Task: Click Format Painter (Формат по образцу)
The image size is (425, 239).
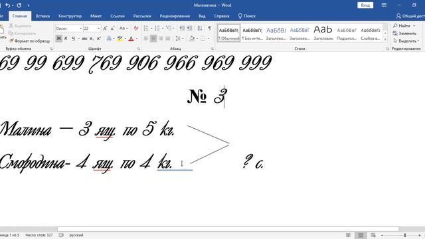Action: click(29, 41)
